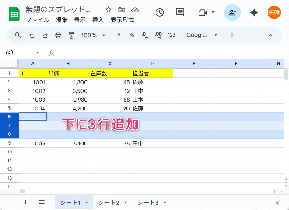Click the share people button
The image size is (289, 210).
coord(232,12)
